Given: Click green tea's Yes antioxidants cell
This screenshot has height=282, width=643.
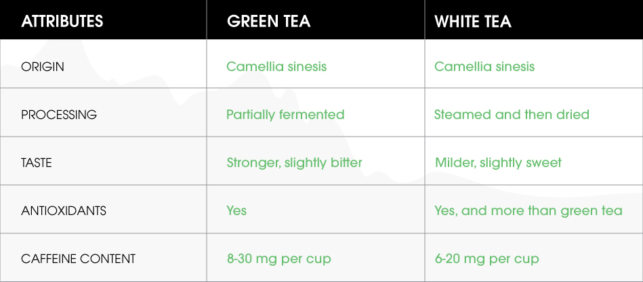Looking at the screenshot, I should tap(236, 210).
